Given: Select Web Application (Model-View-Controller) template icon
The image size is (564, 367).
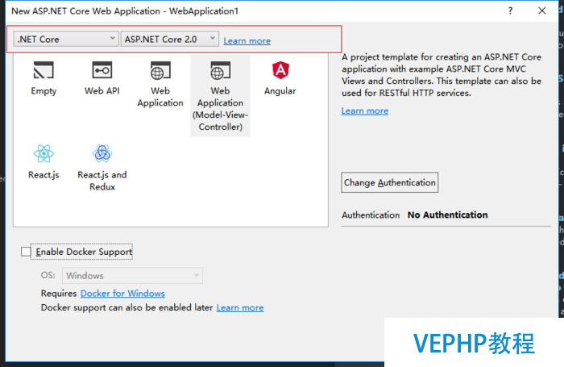Looking at the screenshot, I should click(220, 70).
